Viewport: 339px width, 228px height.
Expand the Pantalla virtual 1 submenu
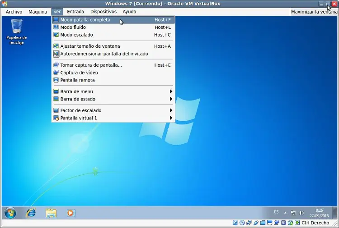point(113,118)
